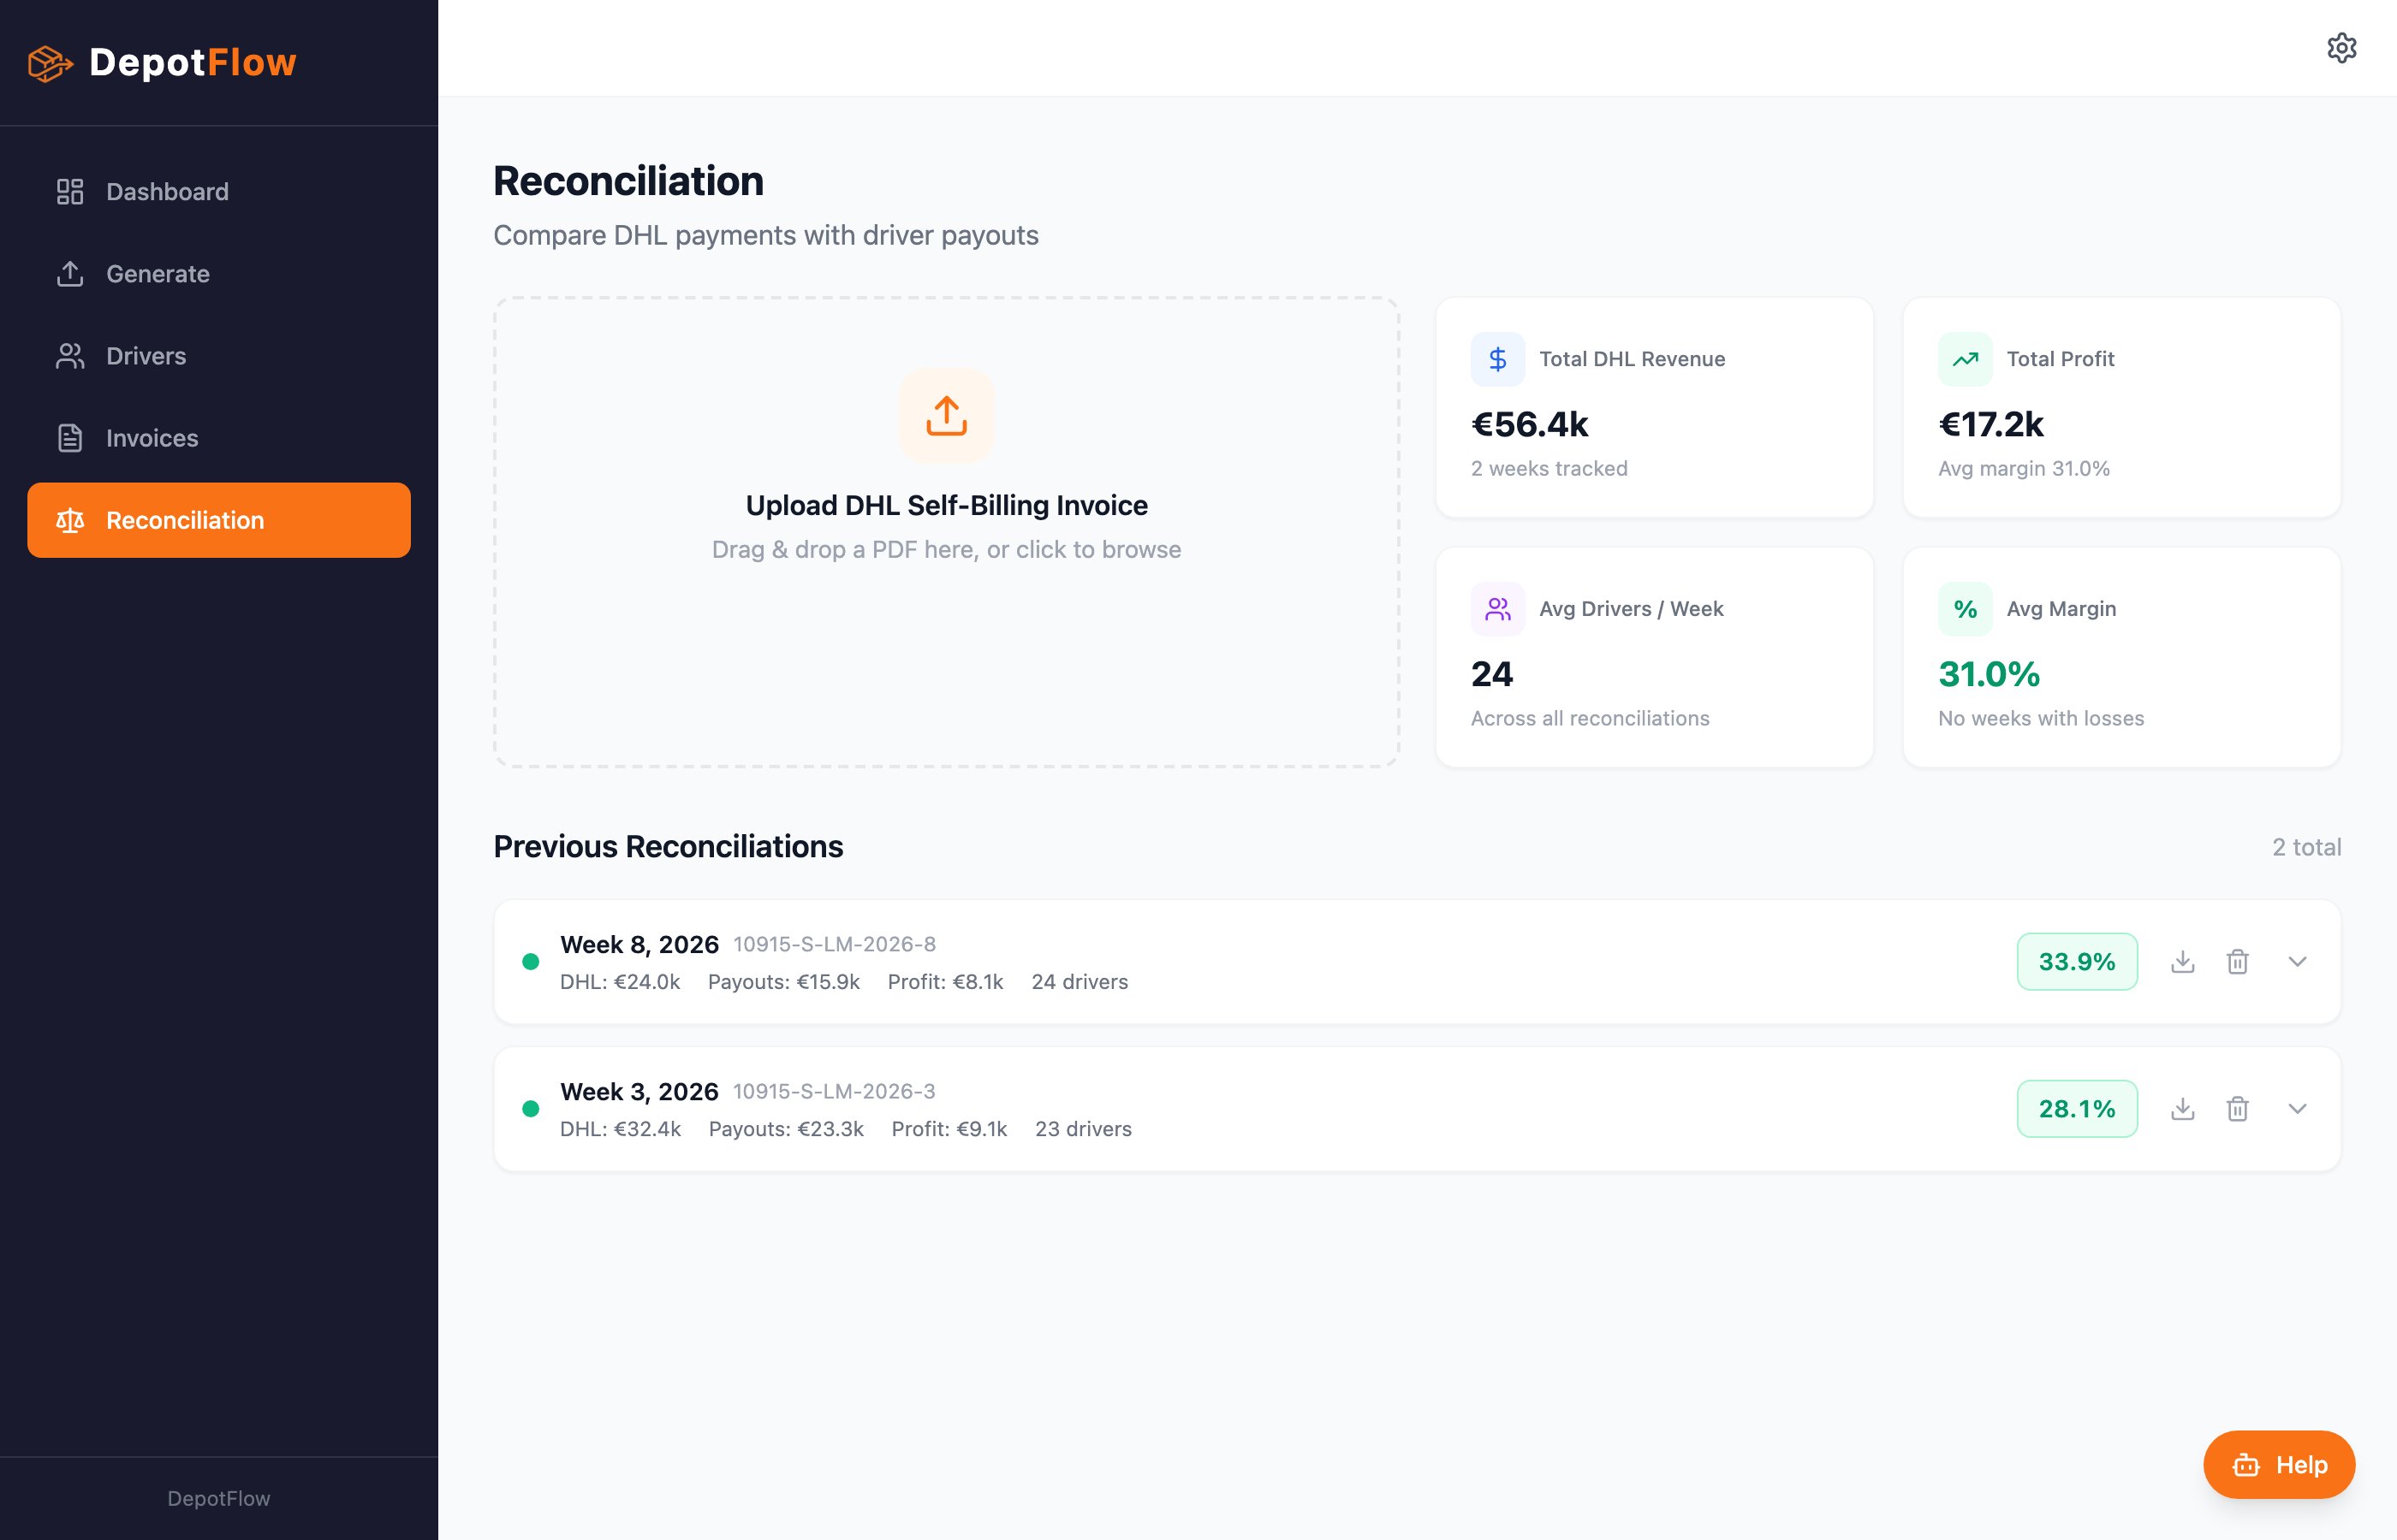Click the Total DHL Revenue dollar icon
2397x1540 pixels.
click(x=1496, y=359)
